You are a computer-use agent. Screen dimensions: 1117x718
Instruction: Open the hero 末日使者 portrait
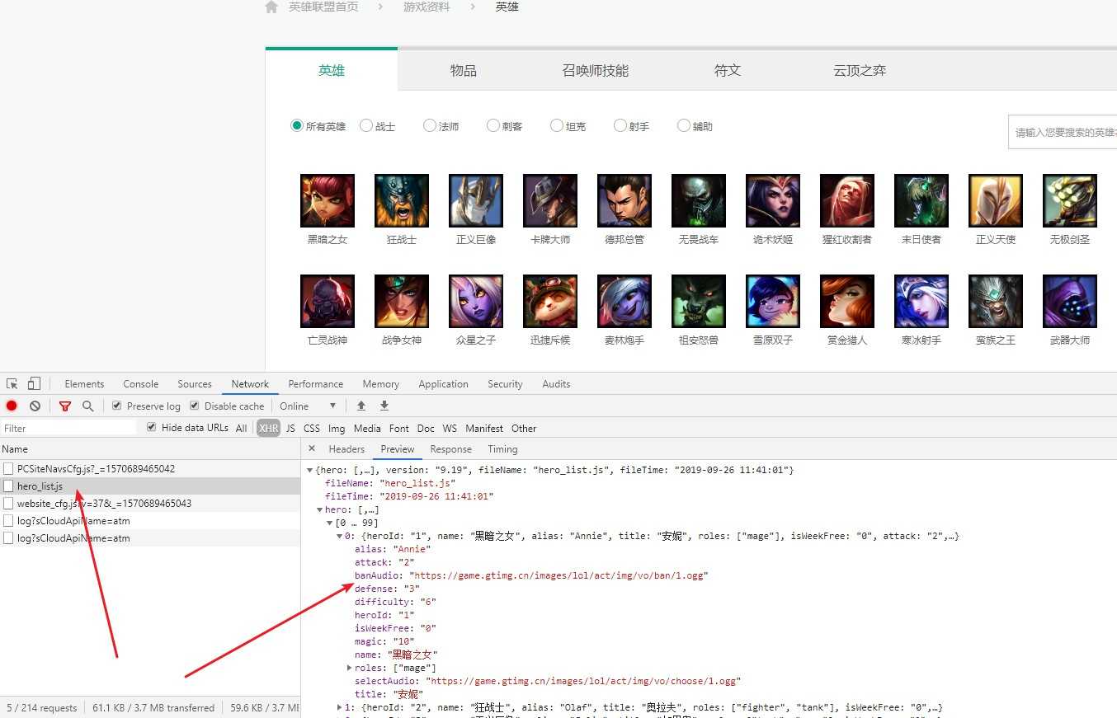(x=921, y=200)
